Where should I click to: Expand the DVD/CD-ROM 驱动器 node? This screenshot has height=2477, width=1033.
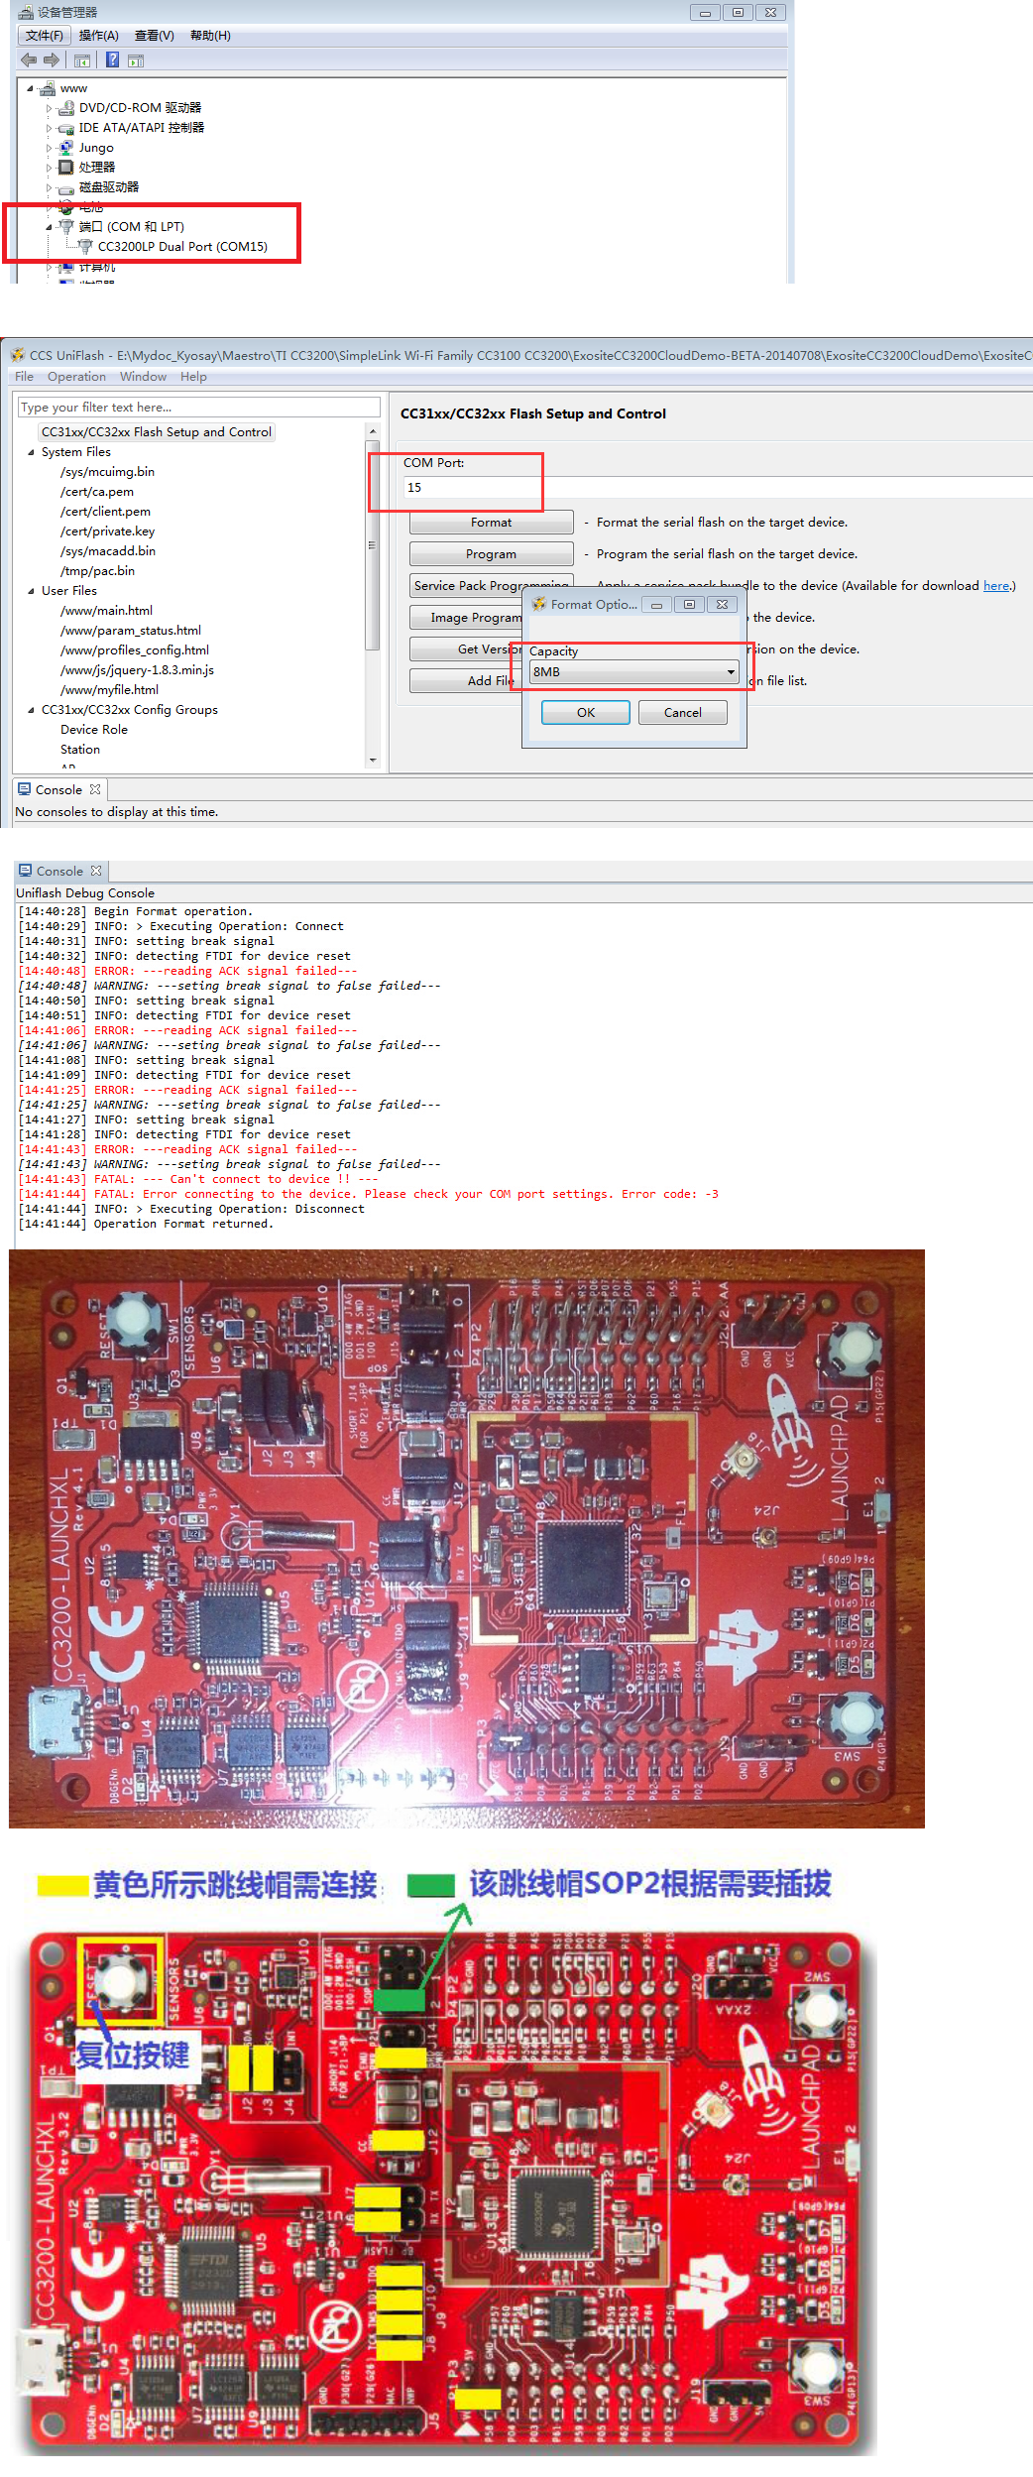[50, 108]
